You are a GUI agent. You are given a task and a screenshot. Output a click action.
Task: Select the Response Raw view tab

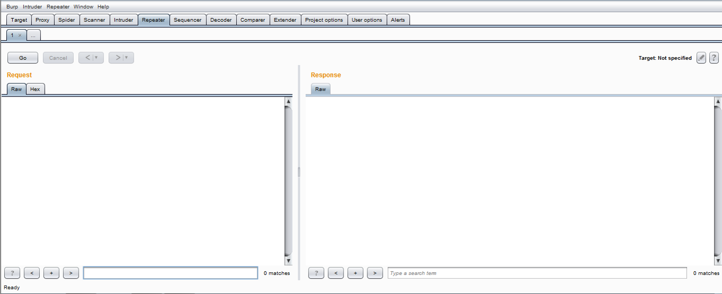(x=321, y=89)
